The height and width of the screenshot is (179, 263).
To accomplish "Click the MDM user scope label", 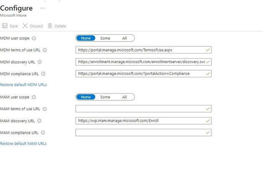I will (15, 38).
